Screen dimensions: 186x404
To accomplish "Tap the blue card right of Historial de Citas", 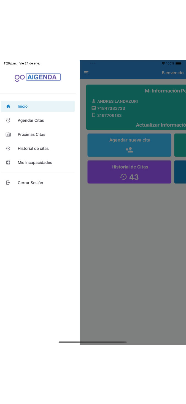I will click(x=180, y=172).
